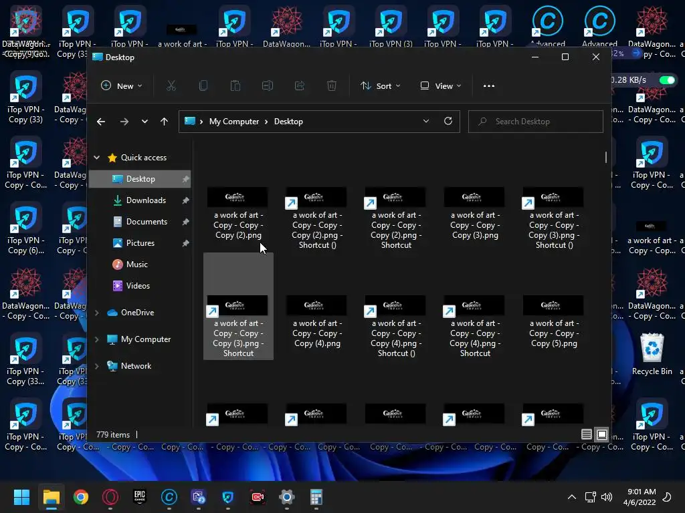Click the moon notification icon in tray
685x513 pixels.
coord(667,497)
